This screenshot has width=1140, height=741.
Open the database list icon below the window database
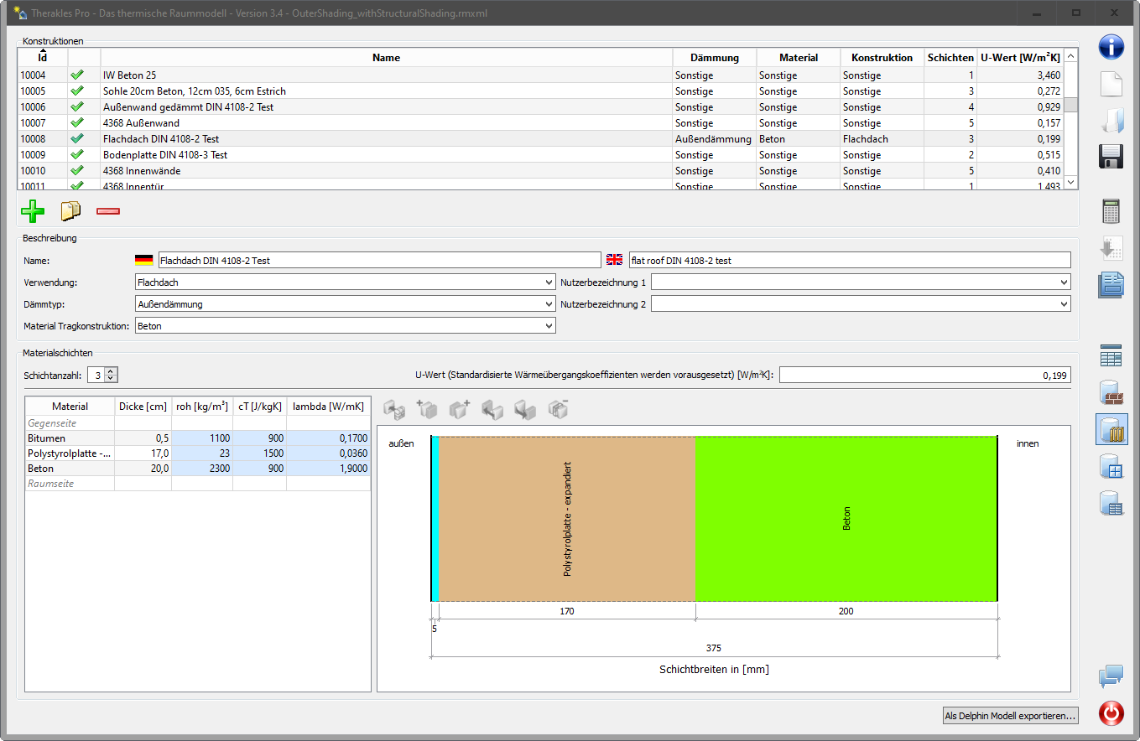click(x=1111, y=503)
